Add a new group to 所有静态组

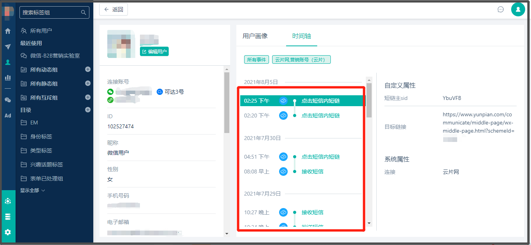click(x=88, y=84)
